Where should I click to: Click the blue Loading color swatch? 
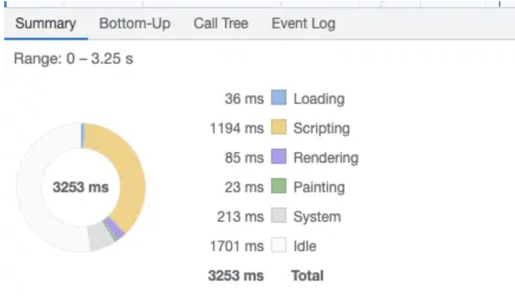(278, 98)
